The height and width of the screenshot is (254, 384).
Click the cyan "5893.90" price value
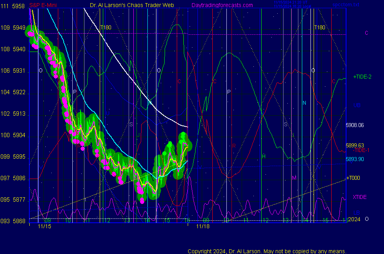click(x=355, y=159)
